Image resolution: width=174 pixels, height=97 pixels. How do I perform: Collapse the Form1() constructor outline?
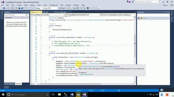(41, 26)
